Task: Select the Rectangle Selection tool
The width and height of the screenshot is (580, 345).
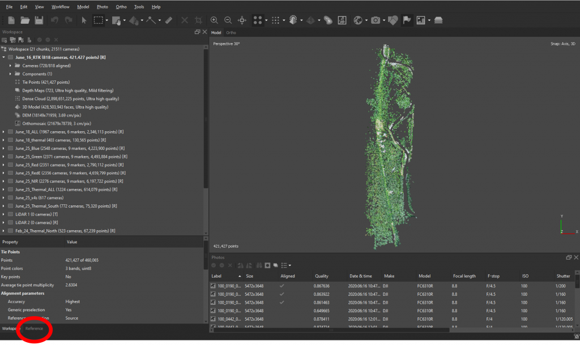Action: click(x=97, y=20)
